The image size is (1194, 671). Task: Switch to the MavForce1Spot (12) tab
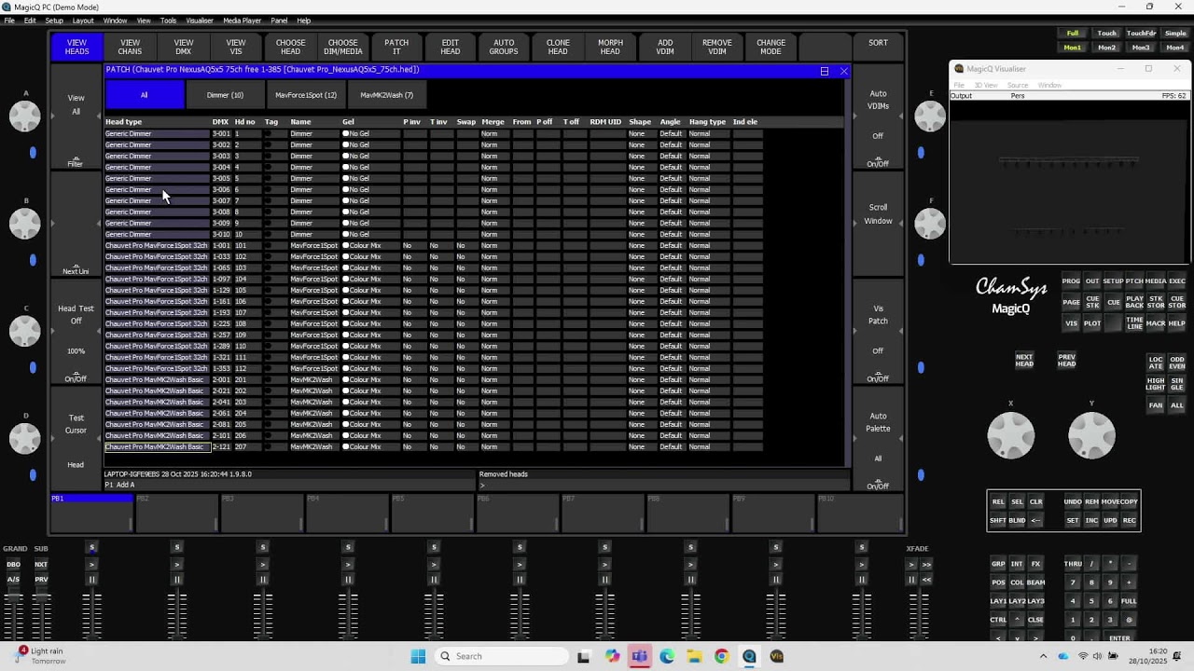tap(306, 95)
